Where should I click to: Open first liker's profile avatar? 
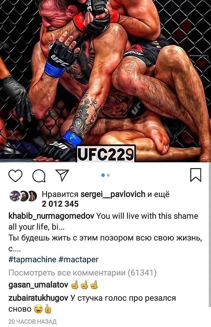pos(15,196)
